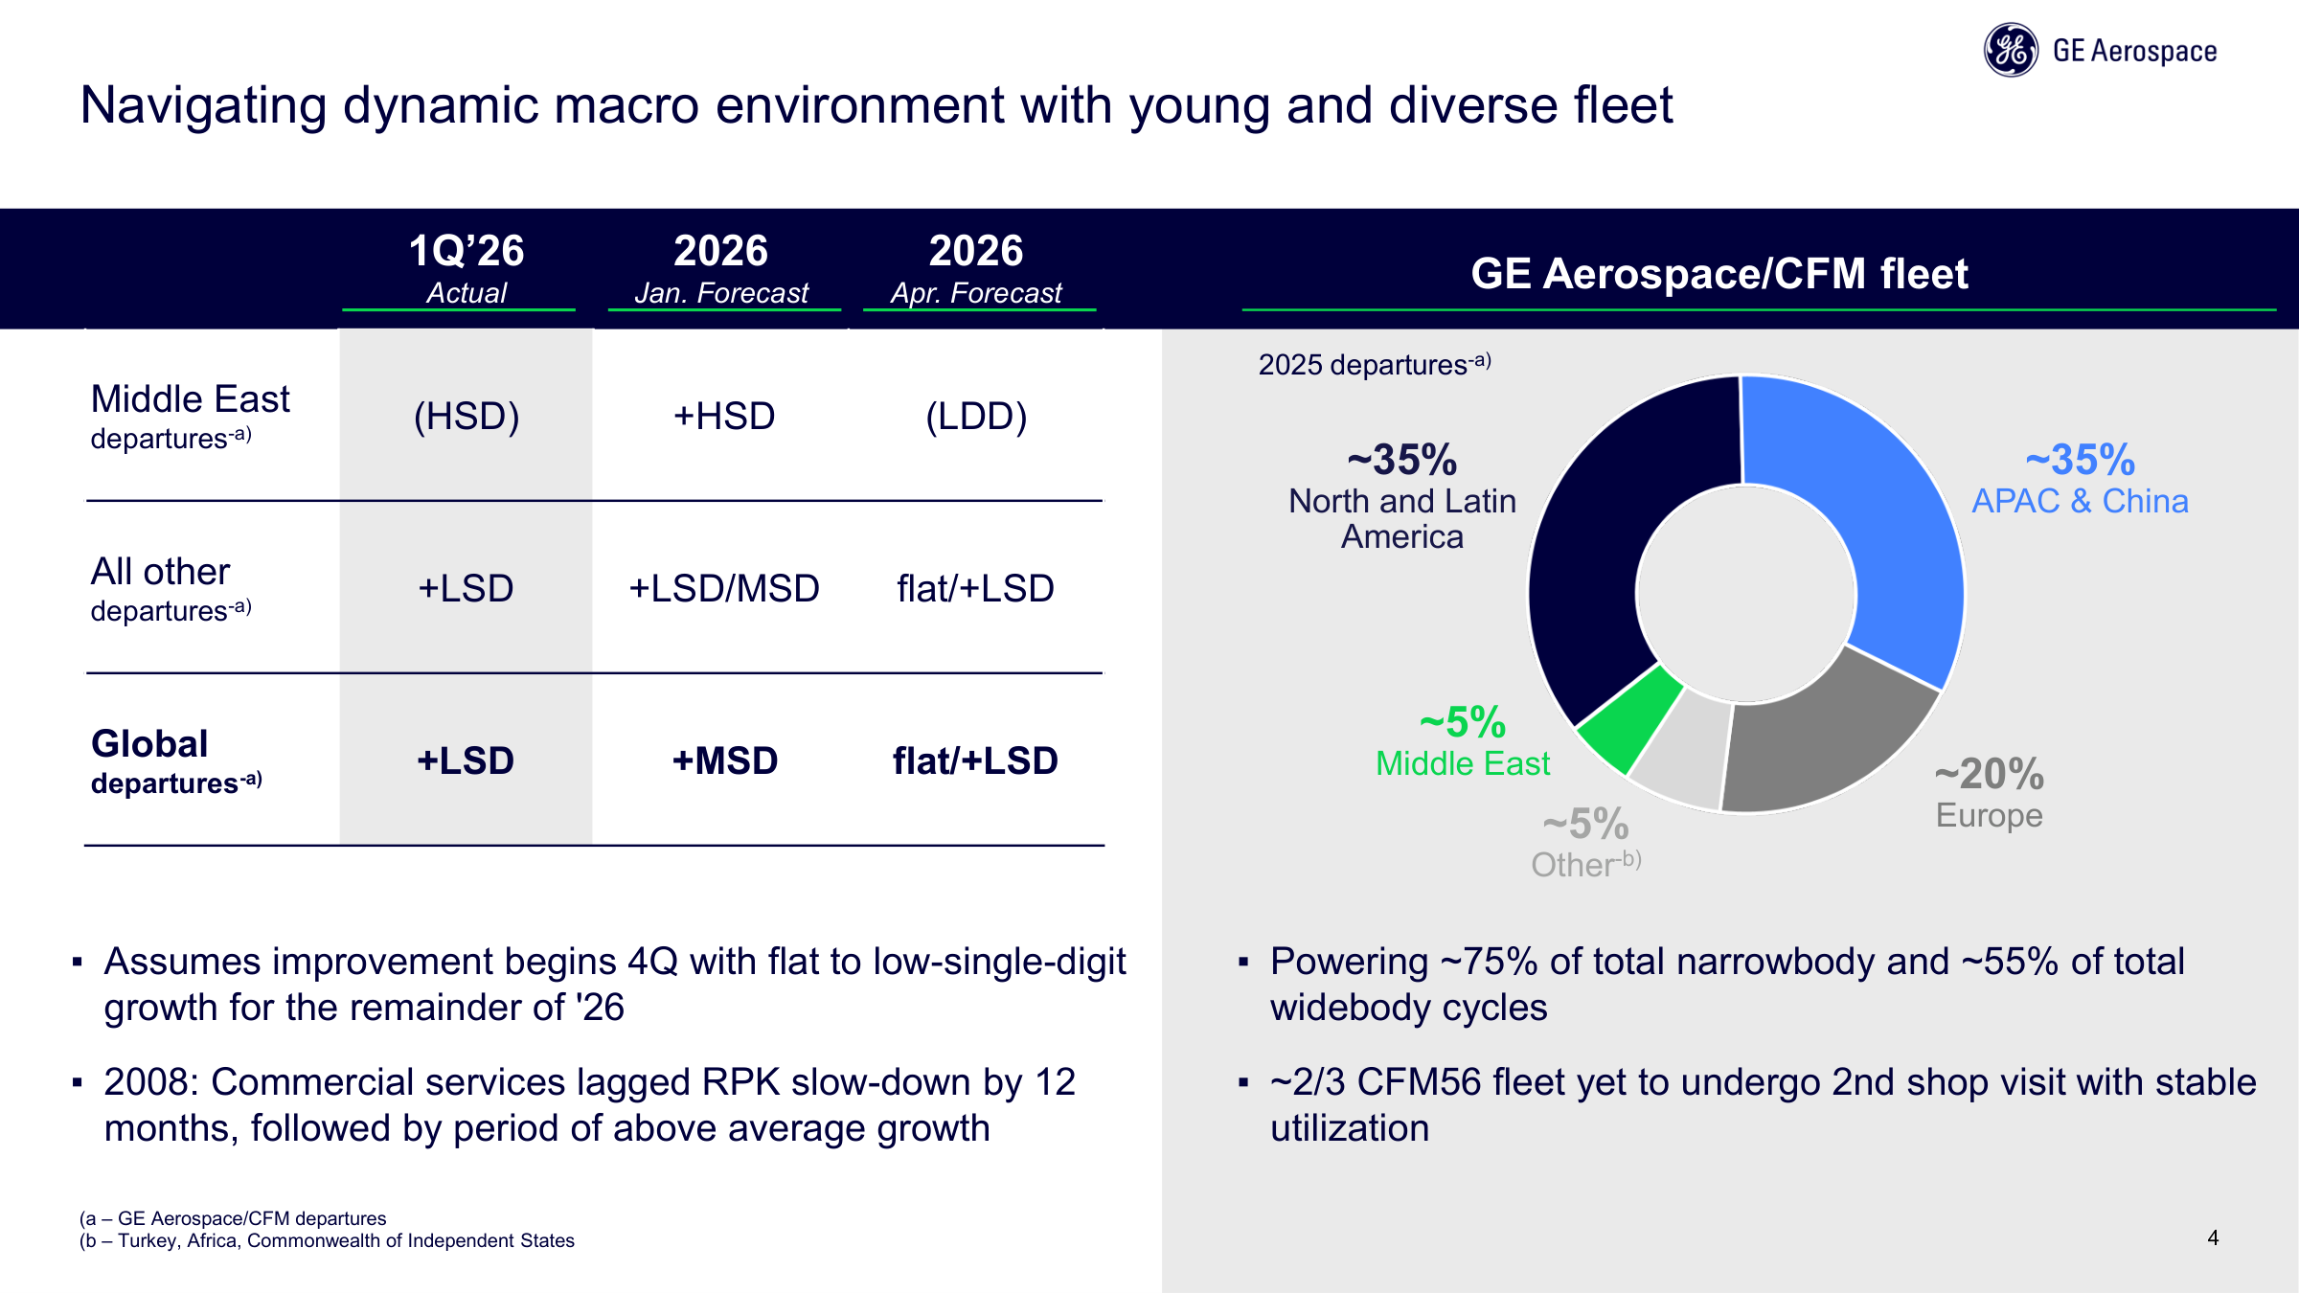Click the slide page number 4
The image size is (2299, 1293).
[2213, 1237]
